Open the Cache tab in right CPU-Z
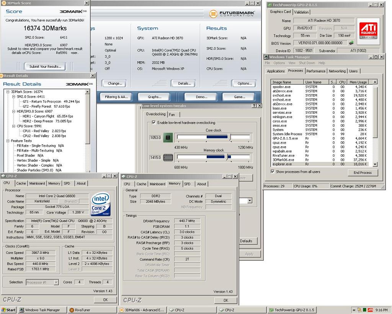This screenshot has width=392, height=314. pos(141,184)
